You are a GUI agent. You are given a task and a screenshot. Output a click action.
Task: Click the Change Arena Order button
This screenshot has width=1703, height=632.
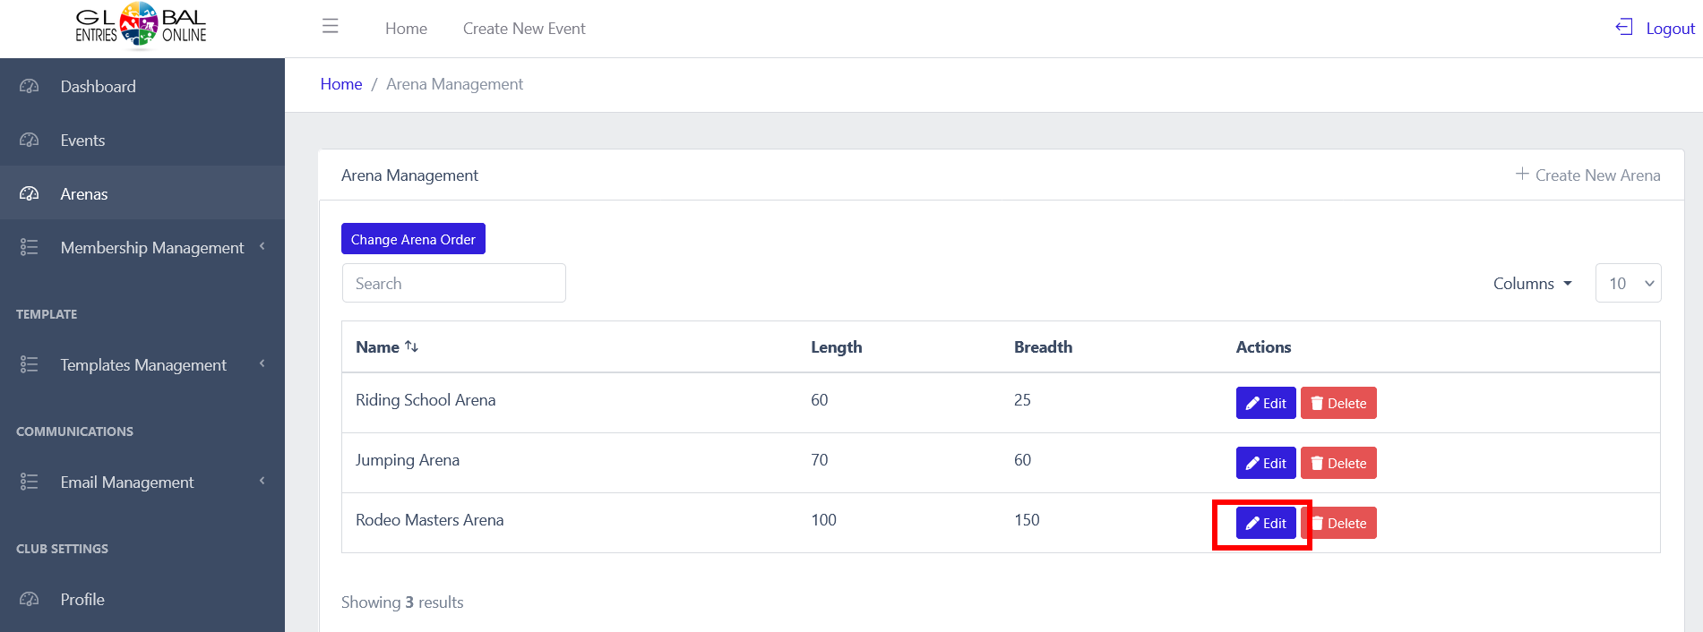413,239
